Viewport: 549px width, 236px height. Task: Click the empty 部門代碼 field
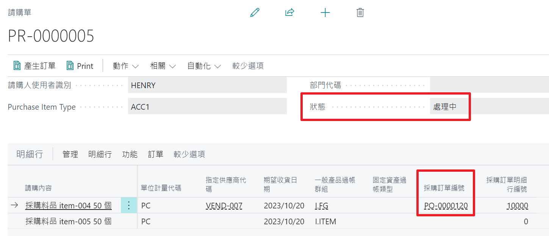(490, 85)
